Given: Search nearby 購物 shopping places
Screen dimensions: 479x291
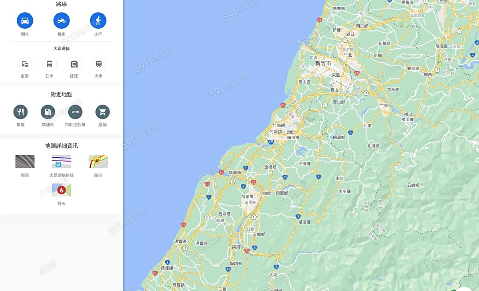Looking at the screenshot, I should (103, 112).
